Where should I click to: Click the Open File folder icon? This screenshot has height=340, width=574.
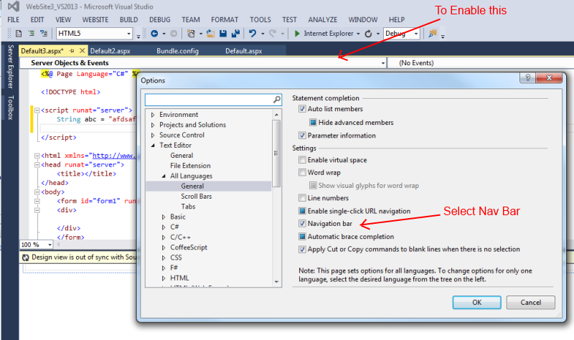211,34
